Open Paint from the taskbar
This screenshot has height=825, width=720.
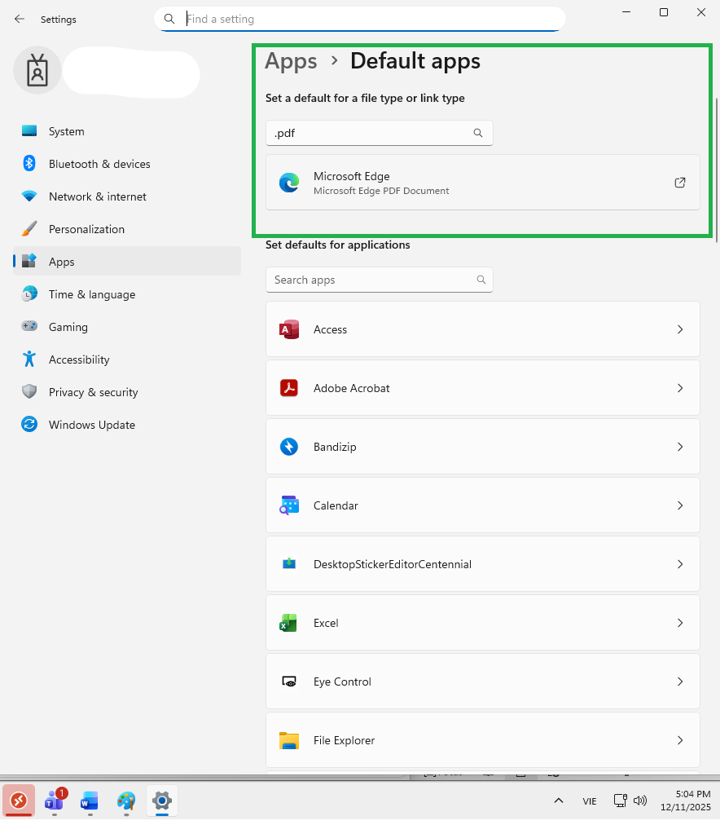126,801
